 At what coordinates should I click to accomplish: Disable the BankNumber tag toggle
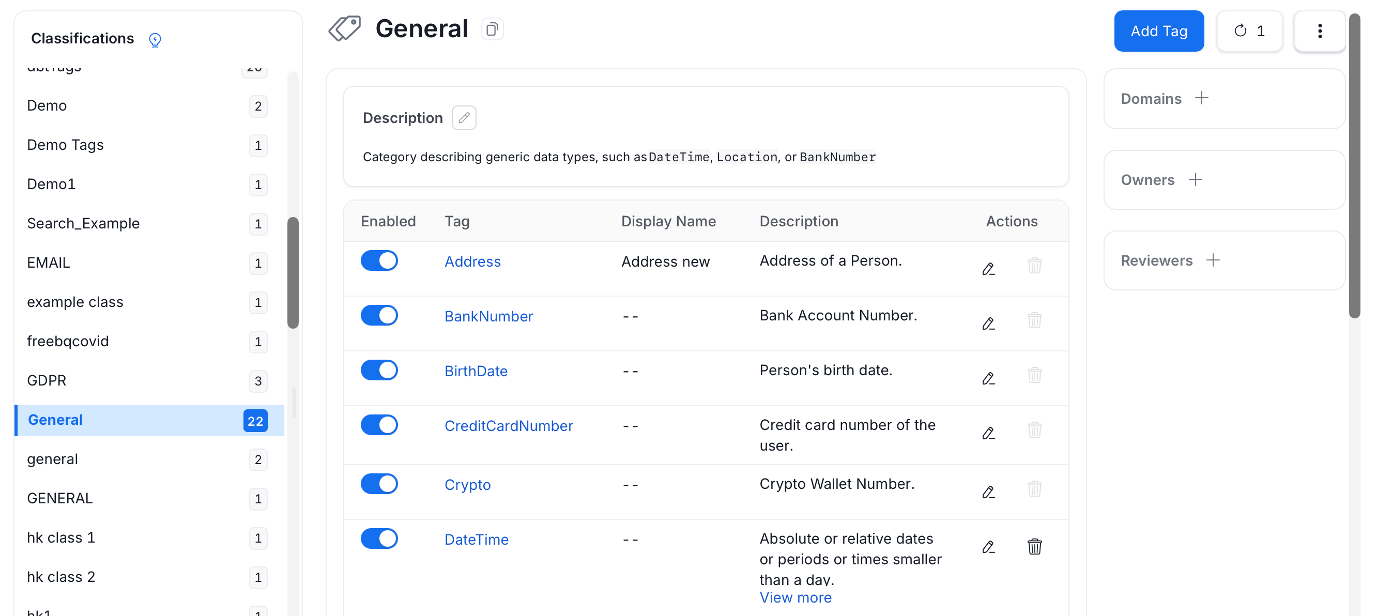tap(379, 315)
